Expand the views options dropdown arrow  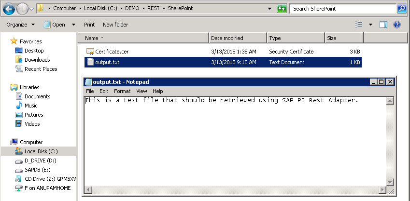(370, 25)
